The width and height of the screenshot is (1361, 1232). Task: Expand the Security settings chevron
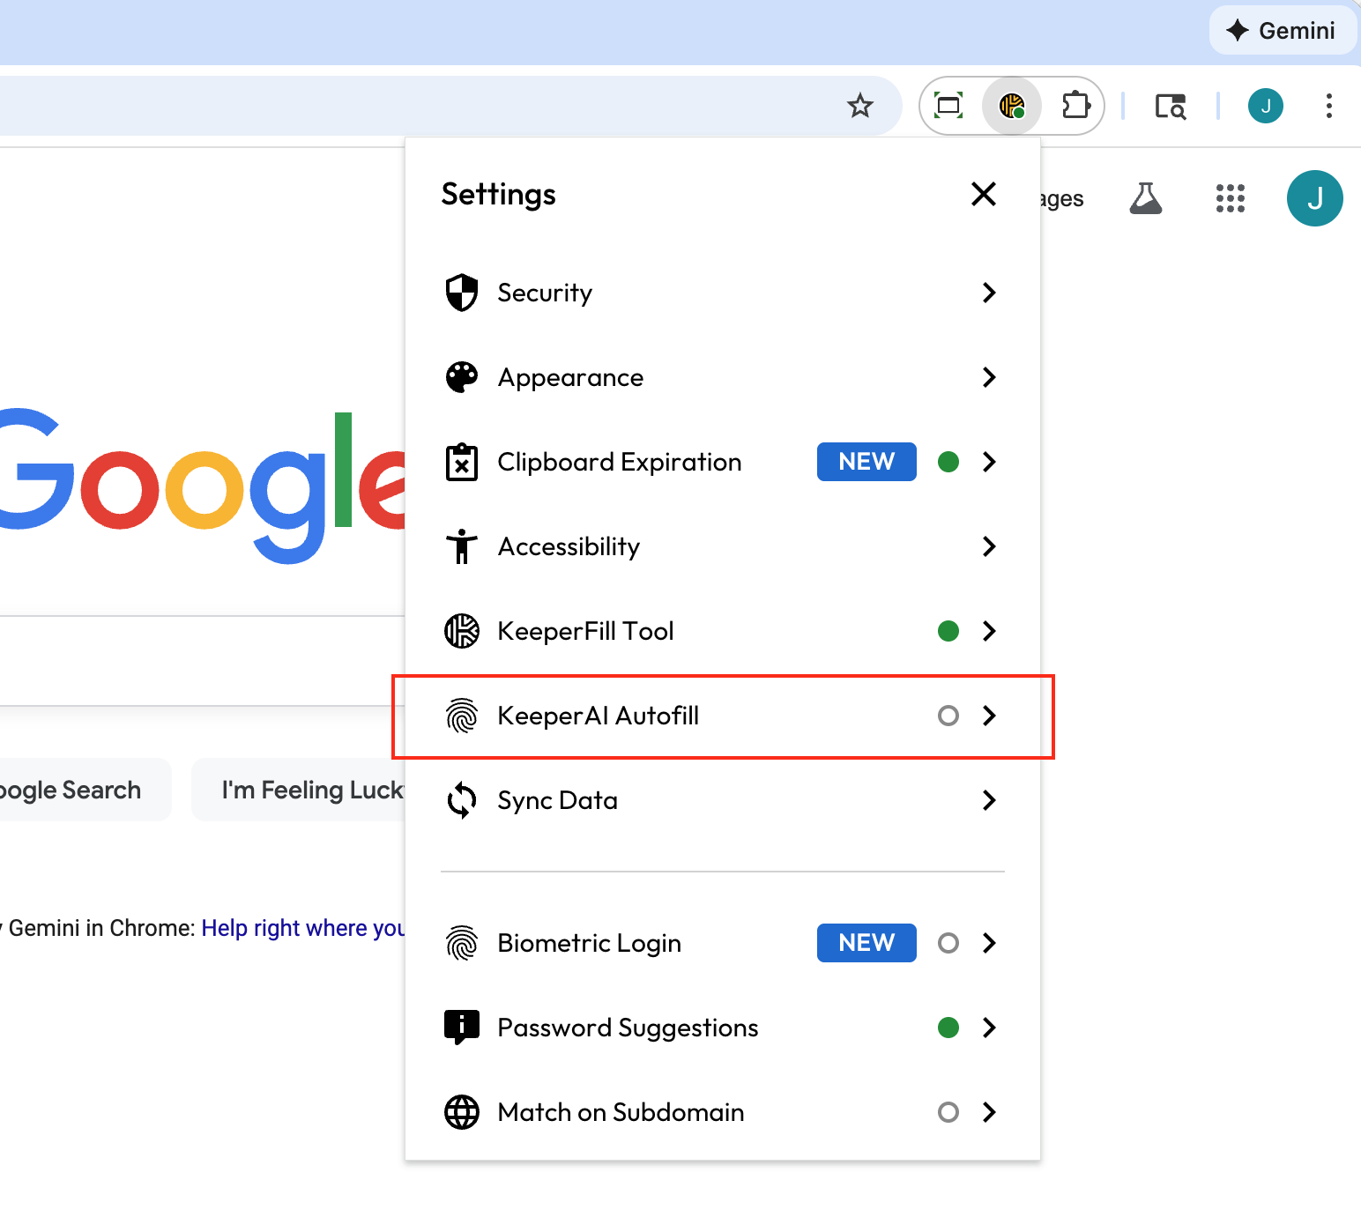(989, 293)
